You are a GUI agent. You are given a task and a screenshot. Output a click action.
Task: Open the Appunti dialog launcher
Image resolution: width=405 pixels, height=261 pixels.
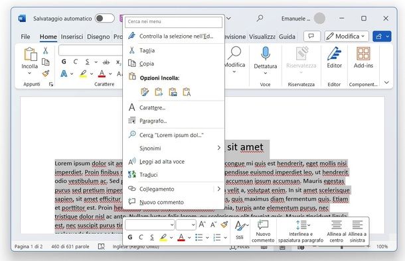[51, 84]
